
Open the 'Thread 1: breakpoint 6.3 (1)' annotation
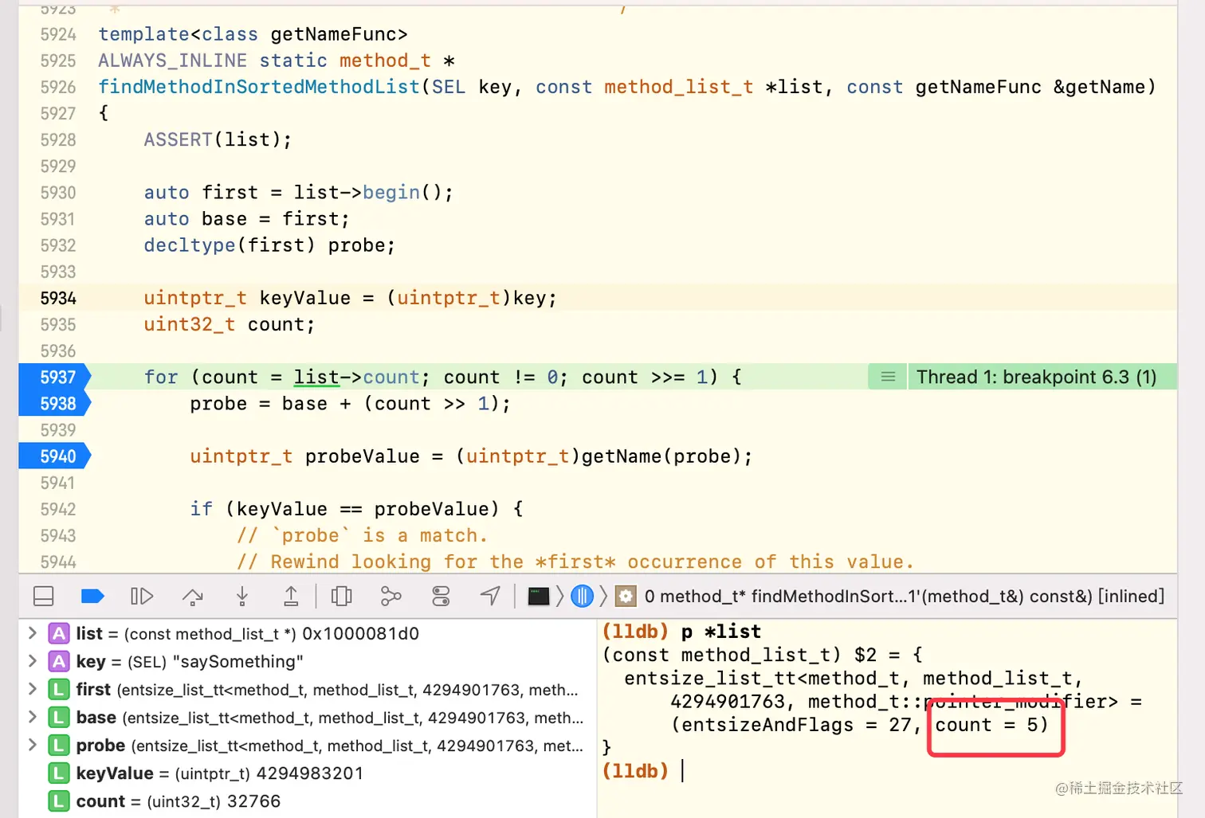[x=1036, y=377]
